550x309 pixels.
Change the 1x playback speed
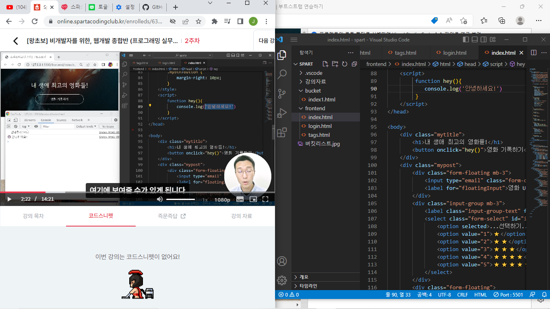pyautogui.click(x=205, y=200)
